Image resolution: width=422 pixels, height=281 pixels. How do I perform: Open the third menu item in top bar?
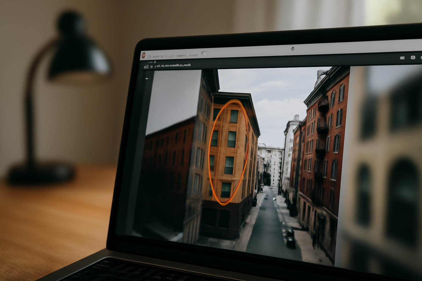pyautogui.click(x=182, y=56)
